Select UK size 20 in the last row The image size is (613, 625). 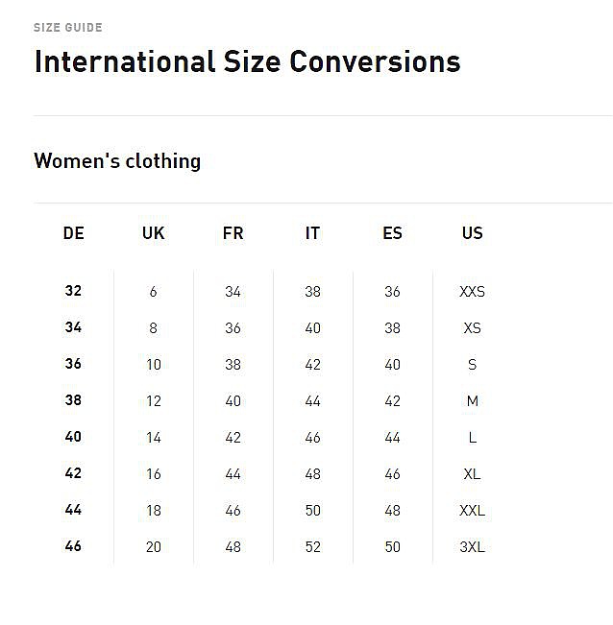[x=153, y=547]
